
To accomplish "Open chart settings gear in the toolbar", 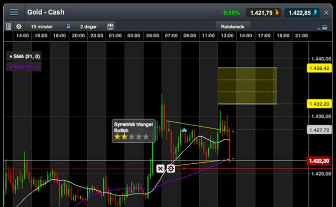I will point(19,27).
